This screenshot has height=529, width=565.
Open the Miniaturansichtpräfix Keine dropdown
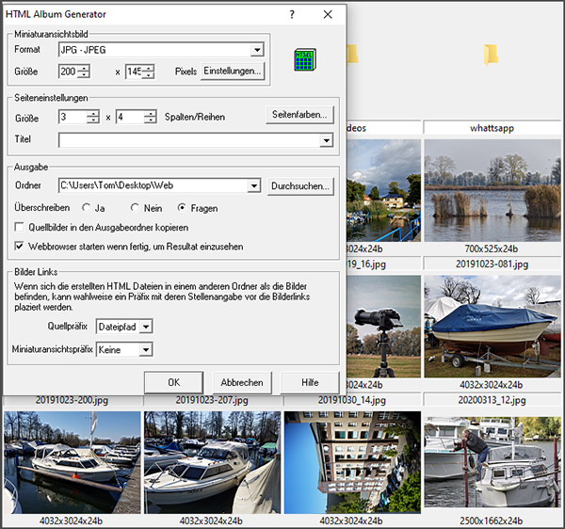click(145, 349)
